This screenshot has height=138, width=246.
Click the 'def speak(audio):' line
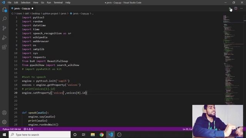click(x=35, y=113)
